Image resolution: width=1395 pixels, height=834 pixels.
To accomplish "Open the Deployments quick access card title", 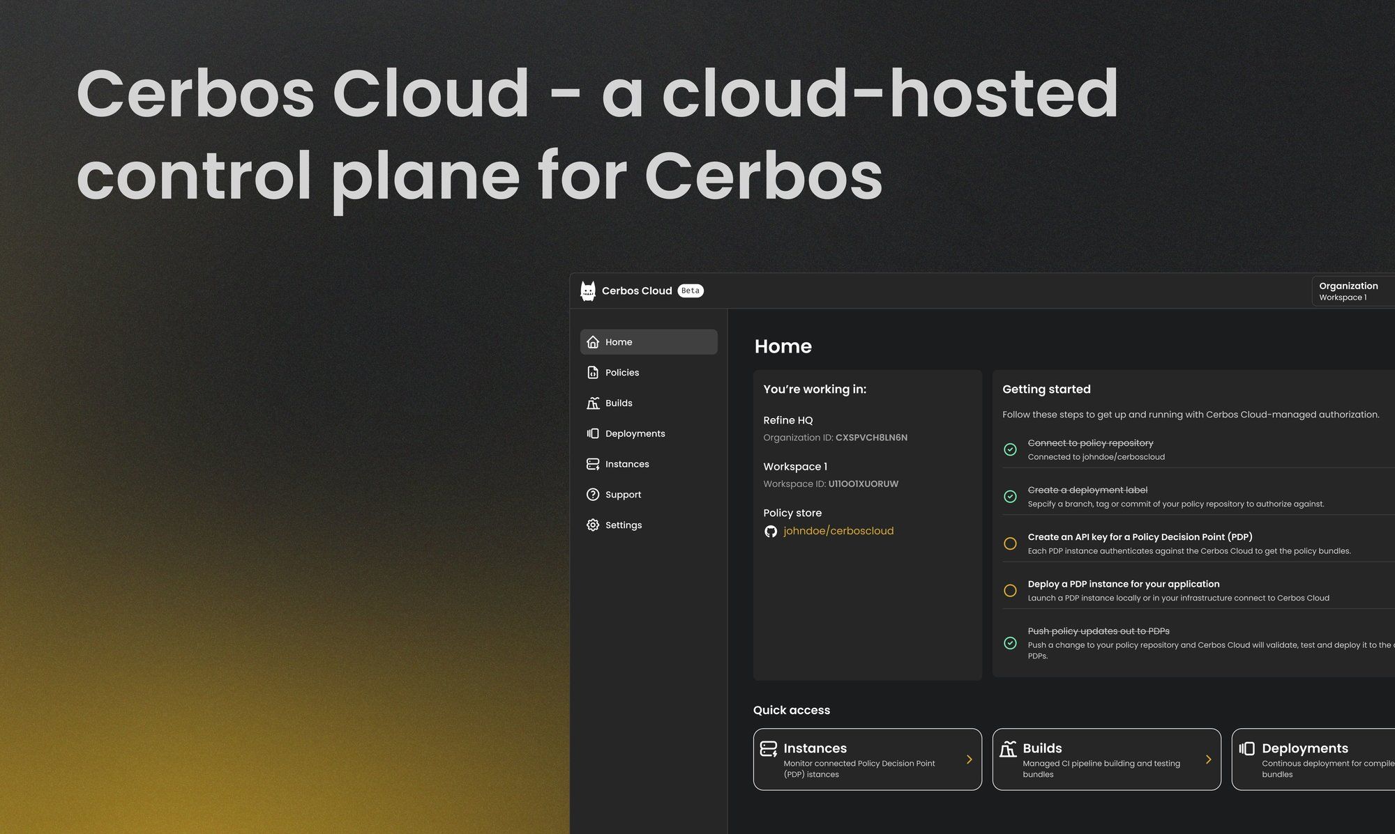I will click(x=1305, y=748).
